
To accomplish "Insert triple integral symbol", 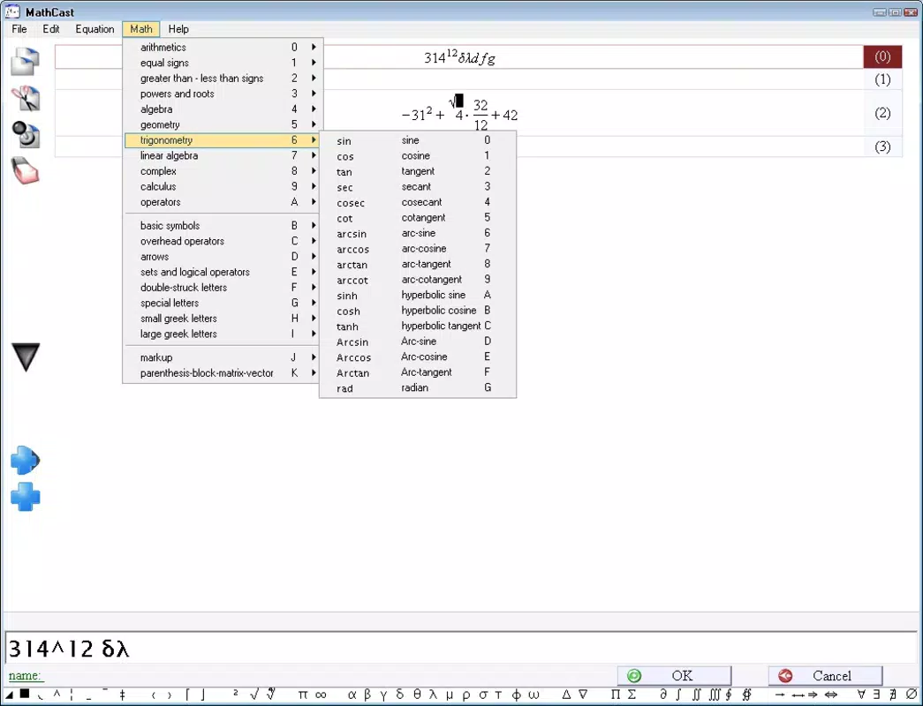I will (714, 695).
